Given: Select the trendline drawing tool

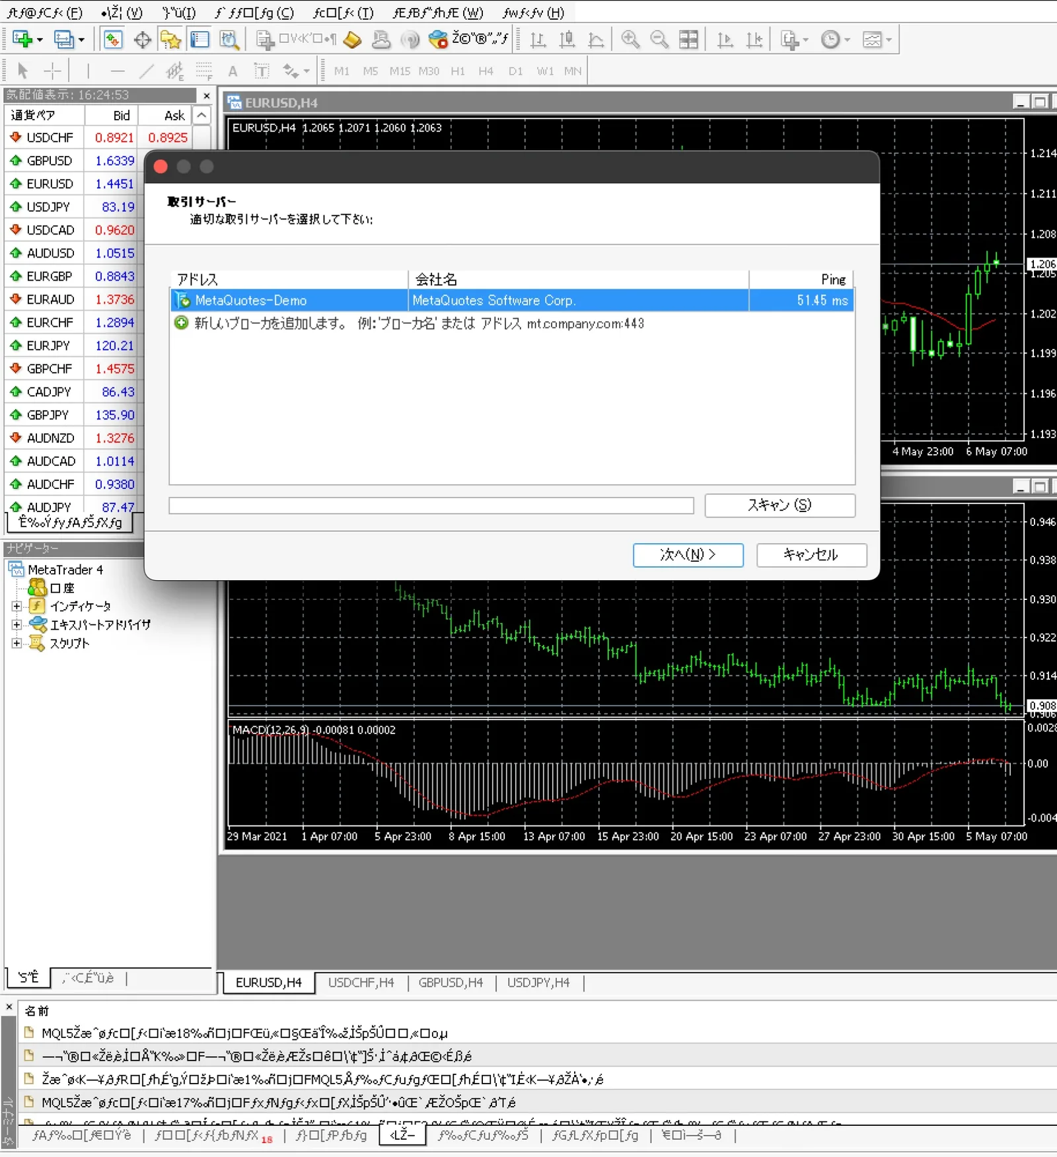Looking at the screenshot, I should 147,71.
